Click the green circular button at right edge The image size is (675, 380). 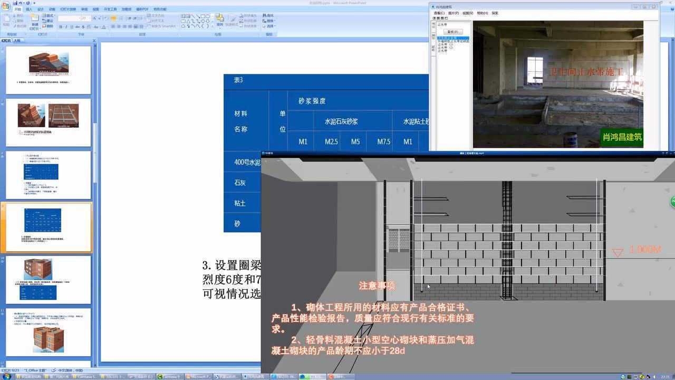point(673,202)
